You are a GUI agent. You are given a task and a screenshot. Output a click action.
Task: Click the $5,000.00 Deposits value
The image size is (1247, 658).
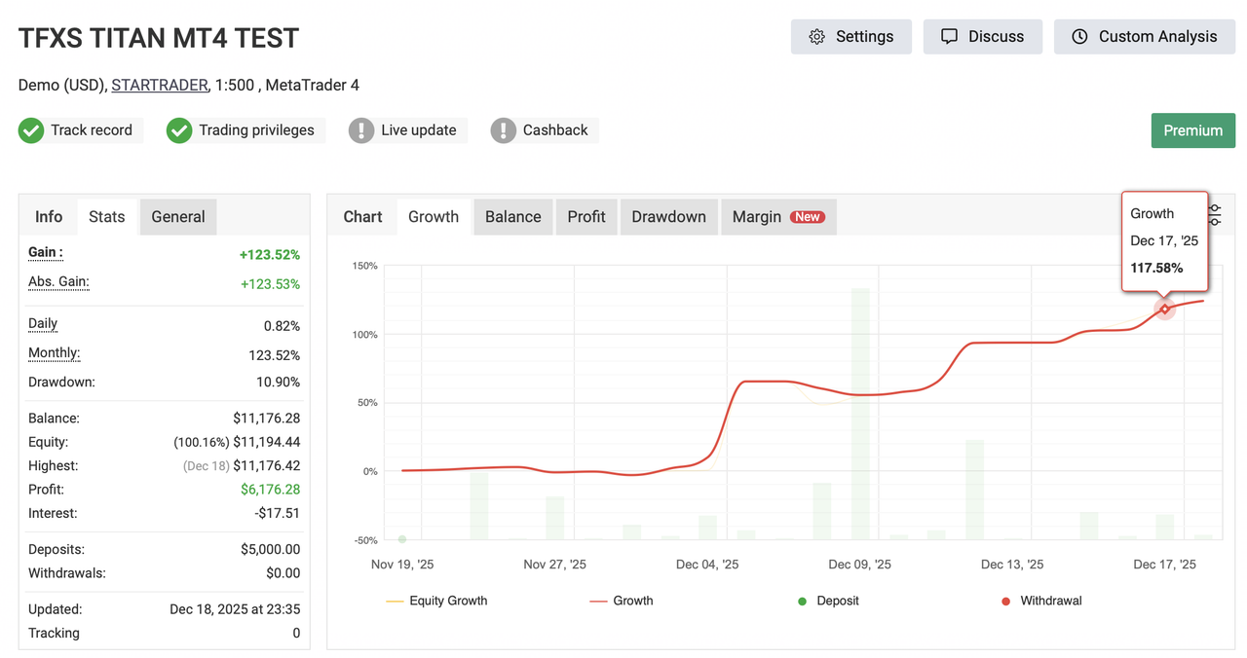[271, 550]
